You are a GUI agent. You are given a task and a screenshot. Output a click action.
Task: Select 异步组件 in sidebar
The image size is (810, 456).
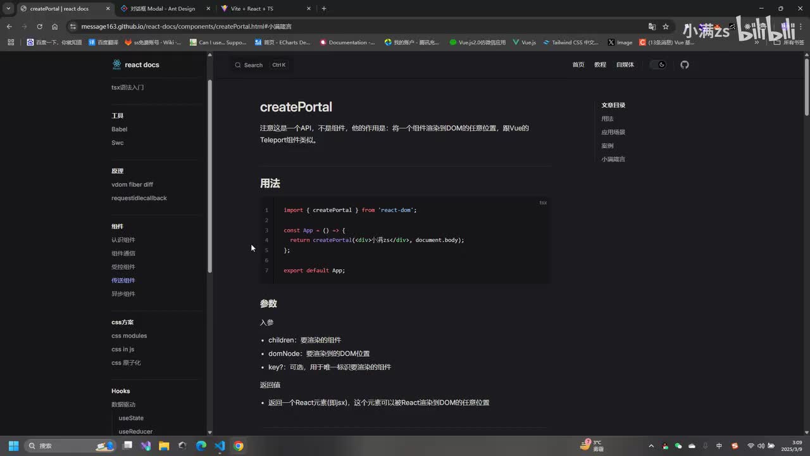click(x=123, y=294)
